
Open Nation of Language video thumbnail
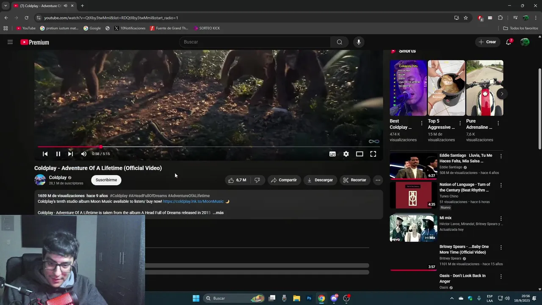[x=413, y=195]
